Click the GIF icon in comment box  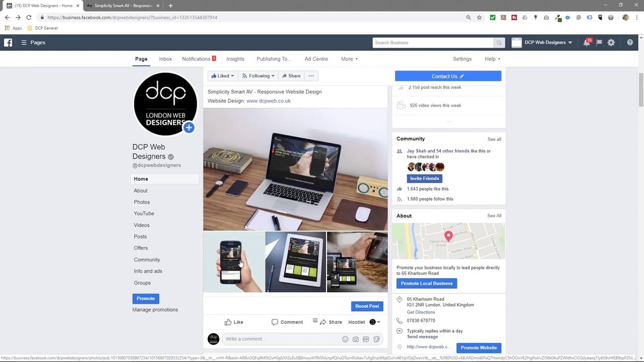[x=366, y=339]
